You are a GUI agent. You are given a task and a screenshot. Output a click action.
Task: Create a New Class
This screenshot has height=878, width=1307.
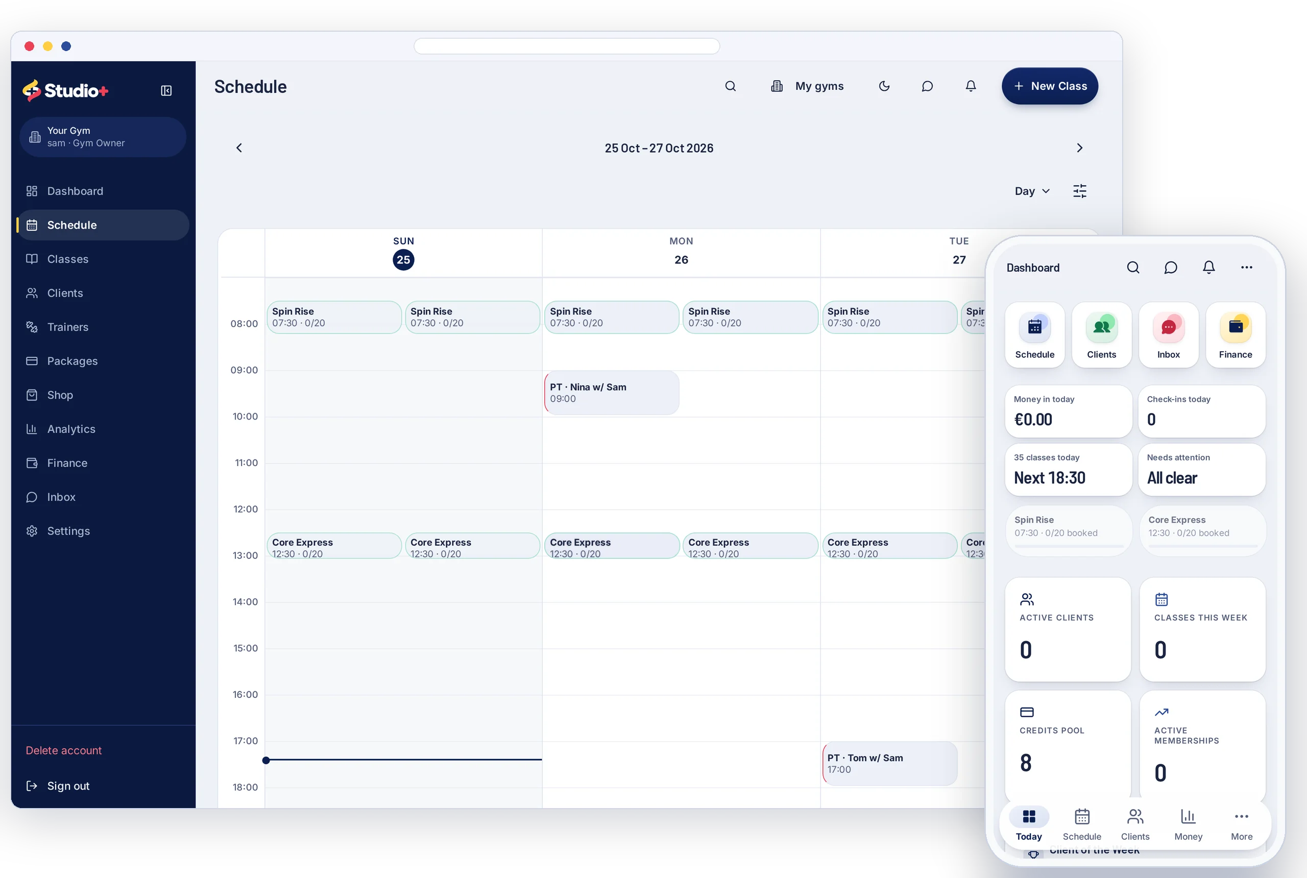1050,86
